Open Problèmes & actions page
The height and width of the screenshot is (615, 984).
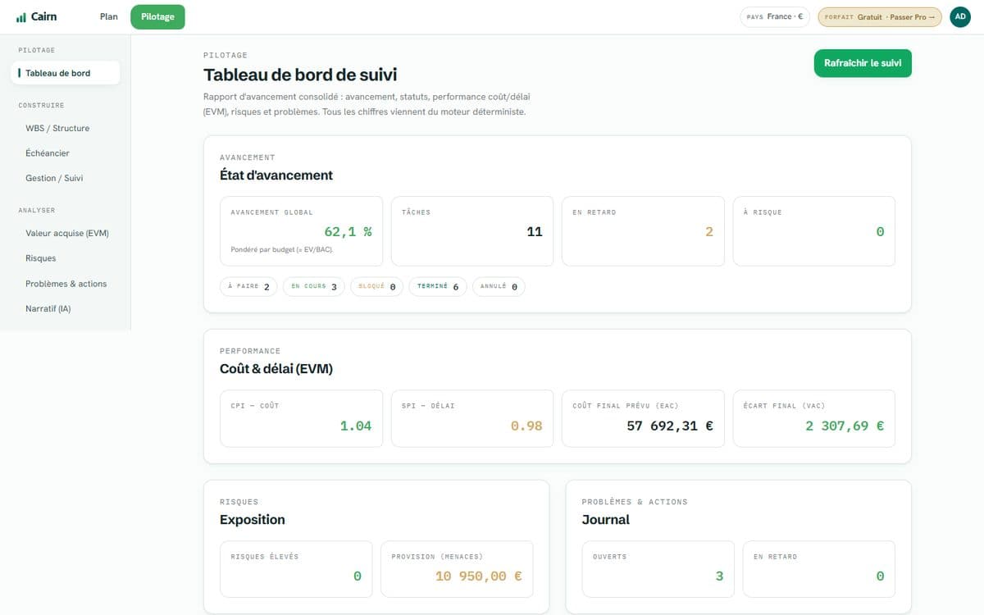(66, 284)
